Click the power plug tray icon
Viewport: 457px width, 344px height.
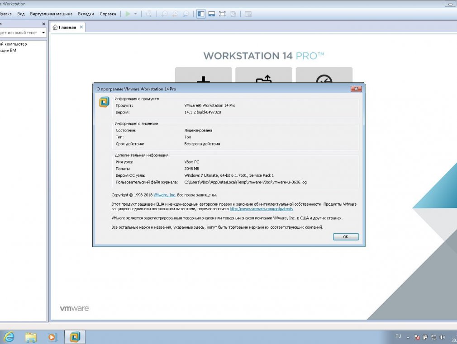coord(425,337)
